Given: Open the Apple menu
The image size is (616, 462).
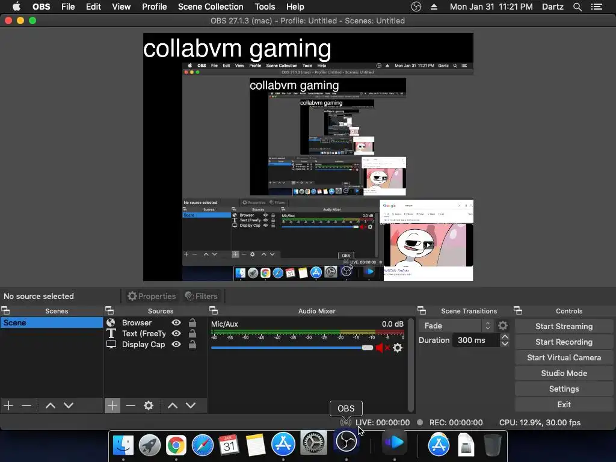Looking at the screenshot, I should point(16,7).
